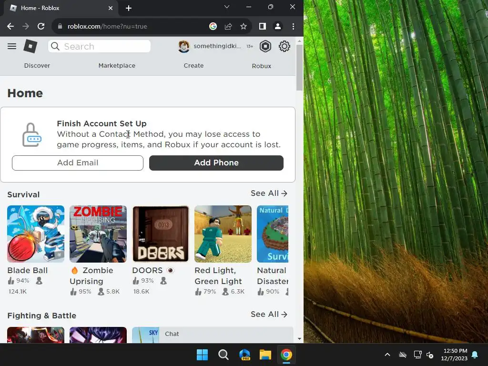Open the user avatar profile picture
The width and height of the screenshot is (488, 366).
[183, 46]
